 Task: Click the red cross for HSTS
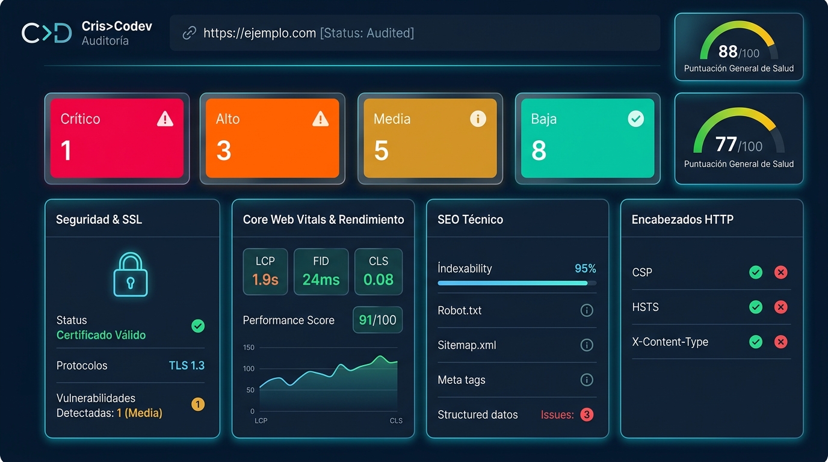pos(780,307)
